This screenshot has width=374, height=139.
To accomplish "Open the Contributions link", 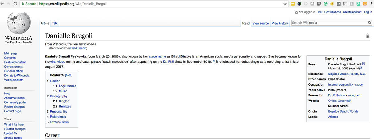I will (x=333, y=12).
